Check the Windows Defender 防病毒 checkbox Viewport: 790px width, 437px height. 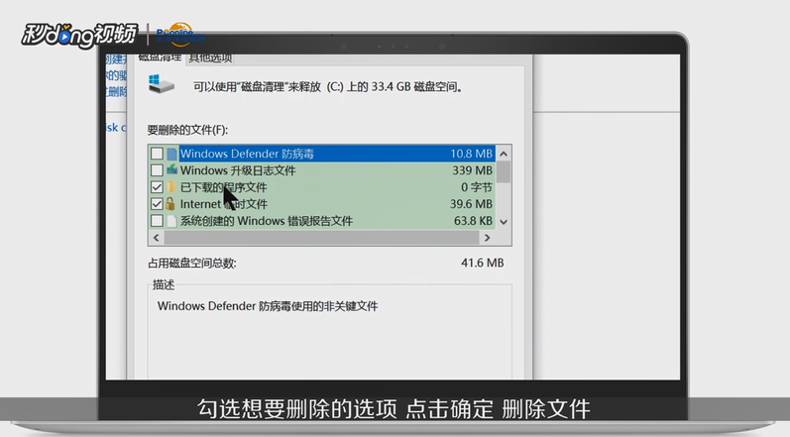point(157,154)
